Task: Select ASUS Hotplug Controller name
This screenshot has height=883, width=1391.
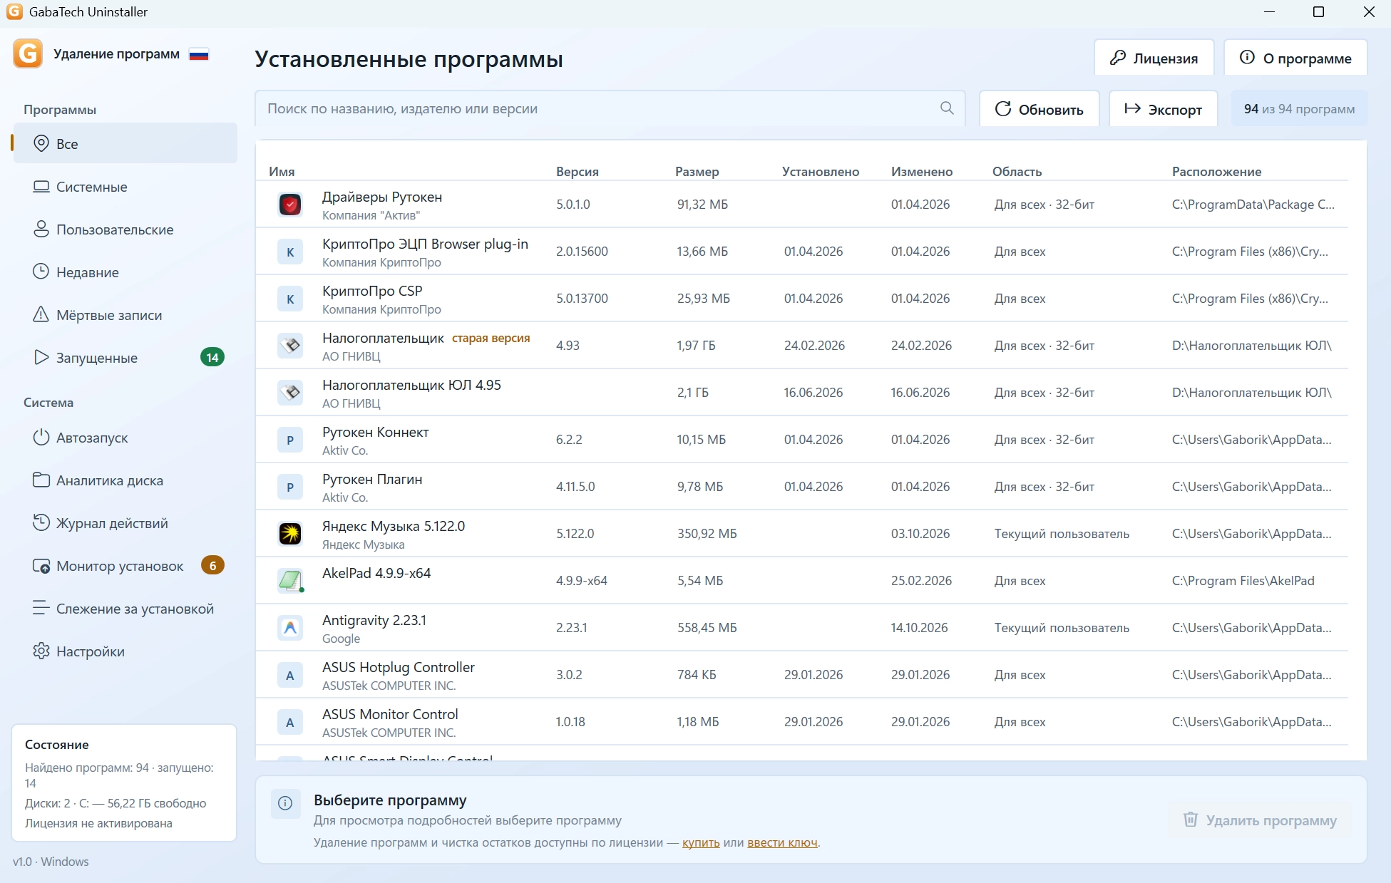Action: pyautogui.click(x=399, y=667)
